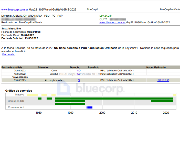Click the 2000 axis label

102,113
